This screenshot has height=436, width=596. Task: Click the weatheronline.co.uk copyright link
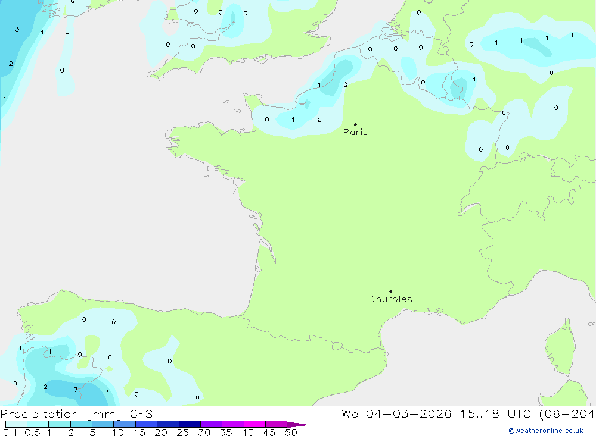coord(546,431)
